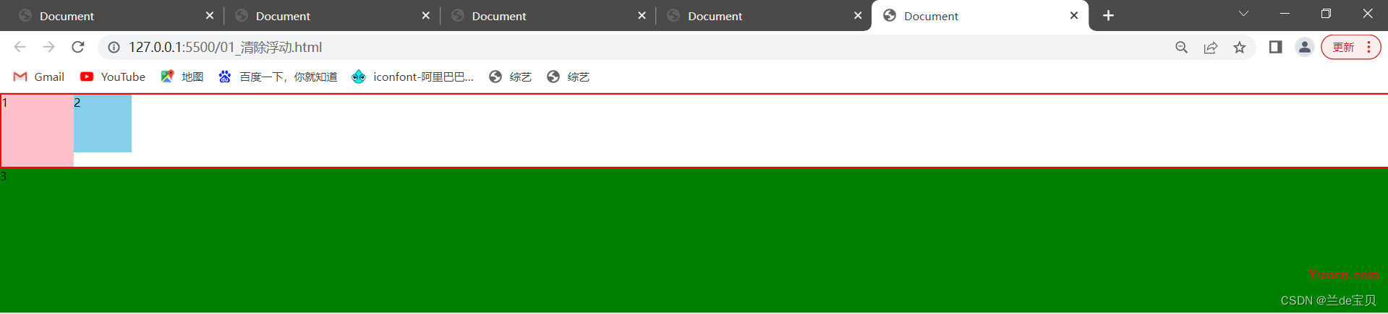Open the zoom magnifier icon
Image resolution: width=1388 pixels, height=314 pixels.
click(1181, 47)
